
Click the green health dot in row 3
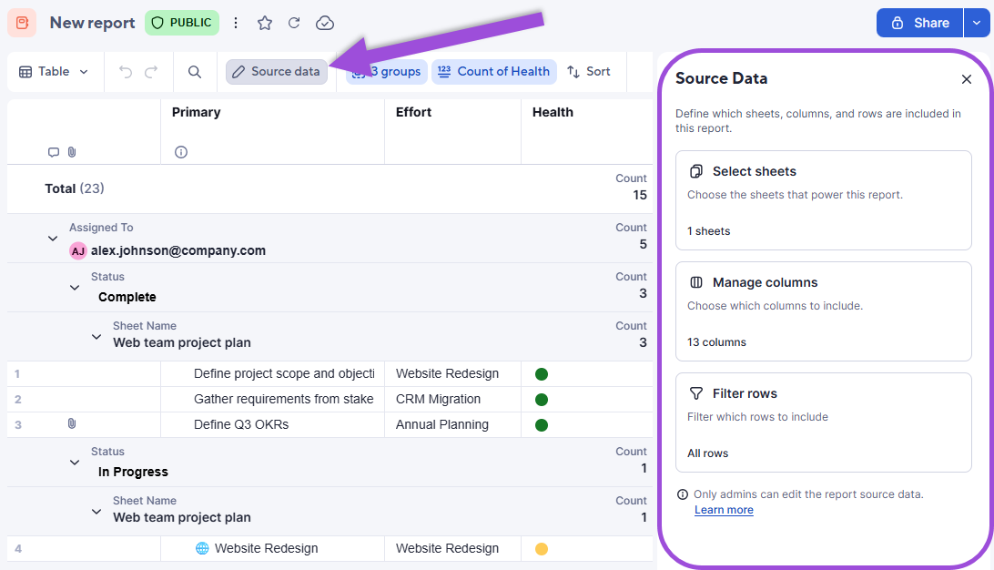542,425
